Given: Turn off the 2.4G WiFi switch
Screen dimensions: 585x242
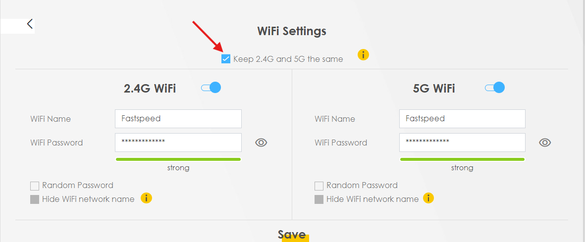Looking at the screenshot, I should [x=211, y=88].
